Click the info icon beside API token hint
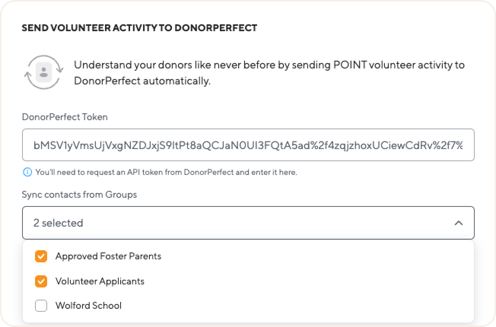 pos(27,172)
